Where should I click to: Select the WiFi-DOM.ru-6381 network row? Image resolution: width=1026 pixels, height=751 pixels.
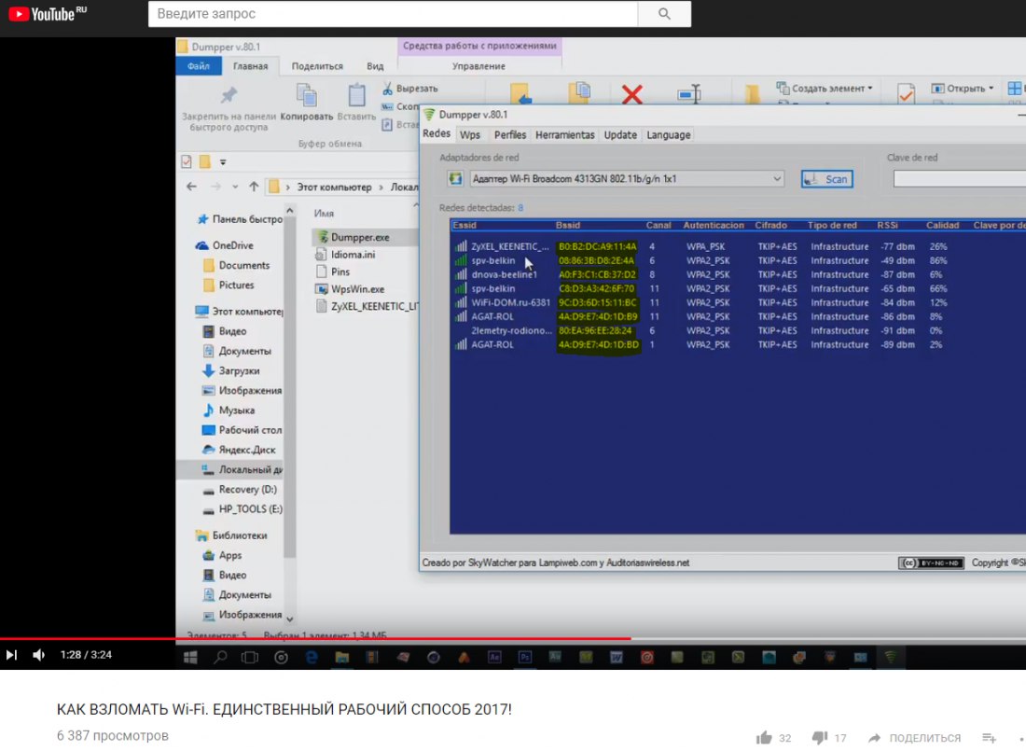point(738,302)
